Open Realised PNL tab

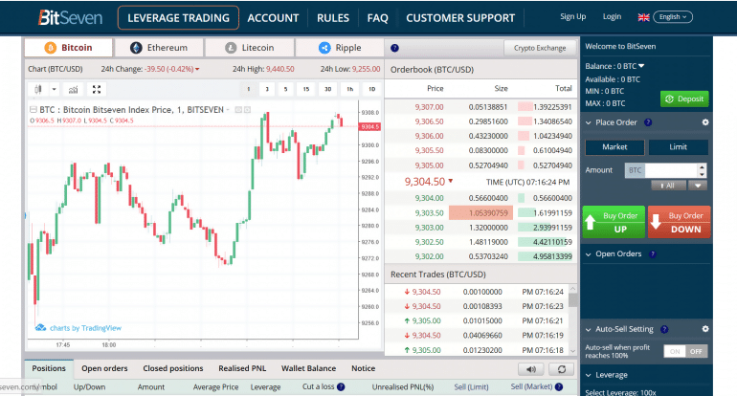coord(242,368)
